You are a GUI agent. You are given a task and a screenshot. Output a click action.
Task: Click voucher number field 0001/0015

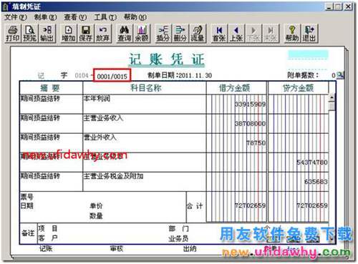(112, 76)
